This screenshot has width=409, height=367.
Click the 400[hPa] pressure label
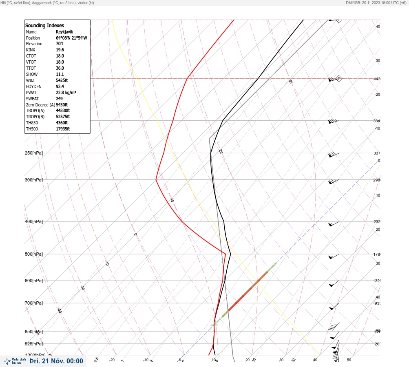(34, 222)
